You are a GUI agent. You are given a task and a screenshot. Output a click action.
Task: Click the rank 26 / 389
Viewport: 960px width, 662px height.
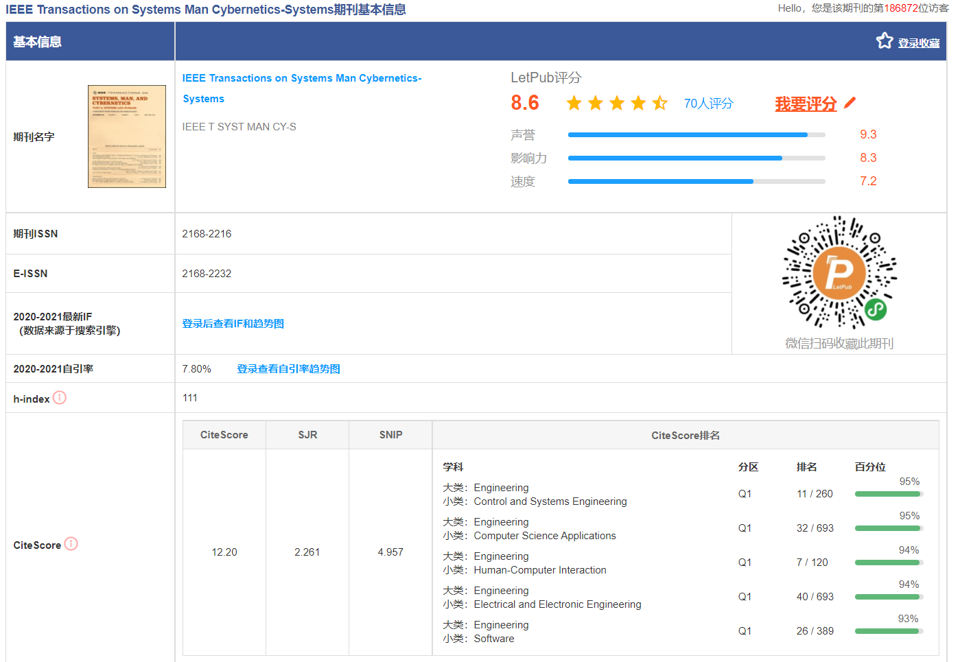tap(815, 631)
